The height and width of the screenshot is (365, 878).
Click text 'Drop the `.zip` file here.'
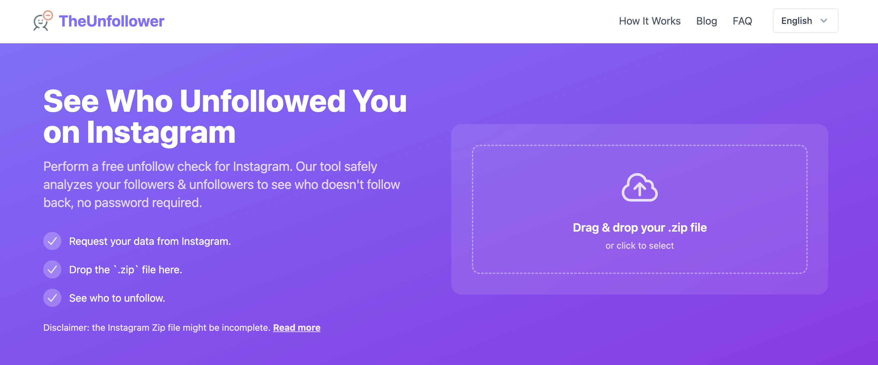126,269
